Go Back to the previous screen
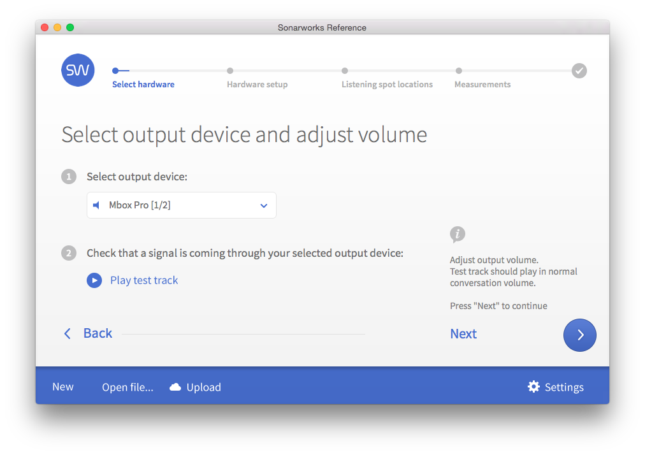 coord(98,333)
